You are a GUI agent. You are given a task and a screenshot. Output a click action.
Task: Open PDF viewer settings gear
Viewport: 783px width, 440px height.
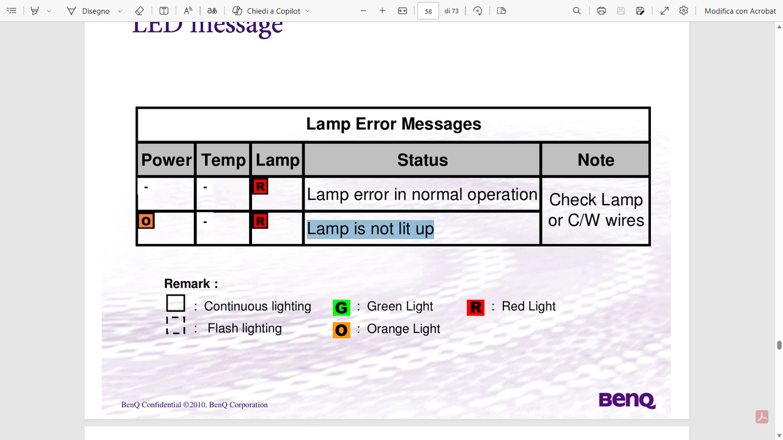coord(684,11)
